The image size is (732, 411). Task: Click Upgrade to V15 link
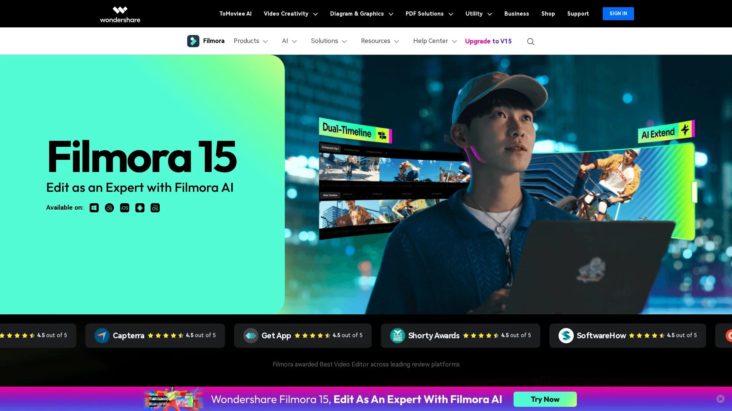pos(488,41)
